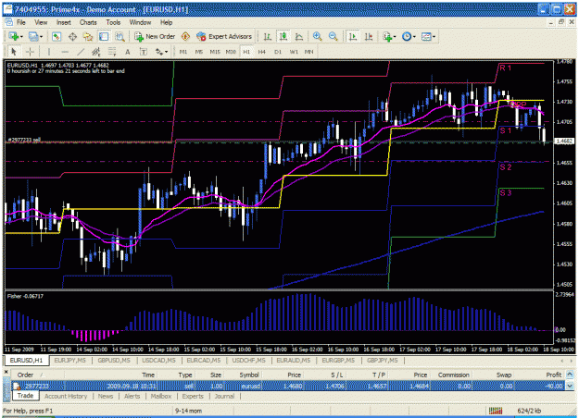The image size is (579, 418).
Task: Select the Text Label tool
Action: pyautogui.click(x=144, y=52)
